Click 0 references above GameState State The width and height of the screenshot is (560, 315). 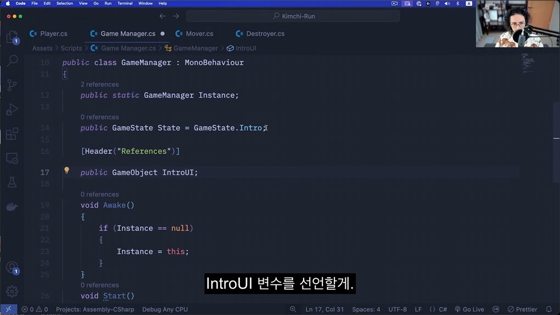99,117
